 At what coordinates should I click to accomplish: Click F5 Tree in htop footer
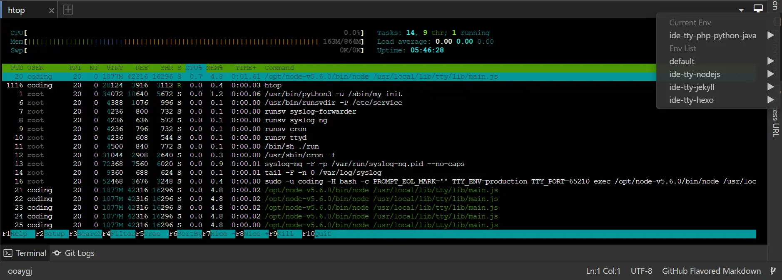152,234
